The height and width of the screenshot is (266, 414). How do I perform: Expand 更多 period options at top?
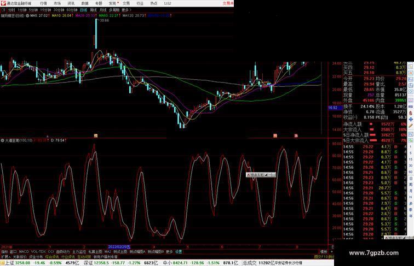coord(126,10)
